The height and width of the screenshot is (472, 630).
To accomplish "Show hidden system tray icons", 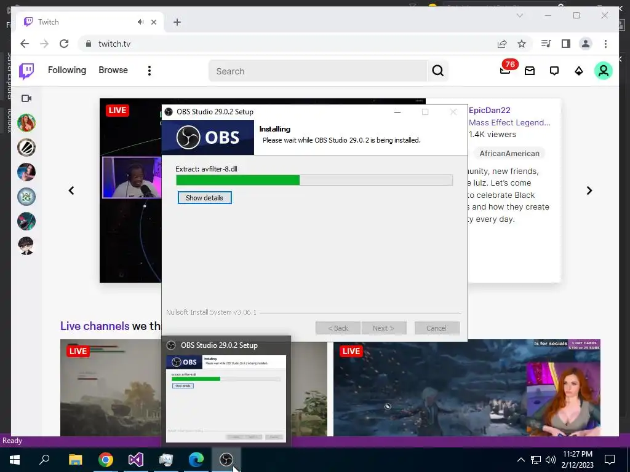I will pos(520,460).
